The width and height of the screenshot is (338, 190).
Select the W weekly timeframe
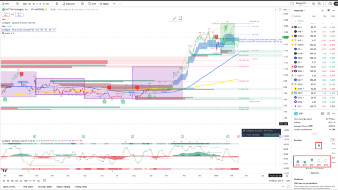click(40, 4)
